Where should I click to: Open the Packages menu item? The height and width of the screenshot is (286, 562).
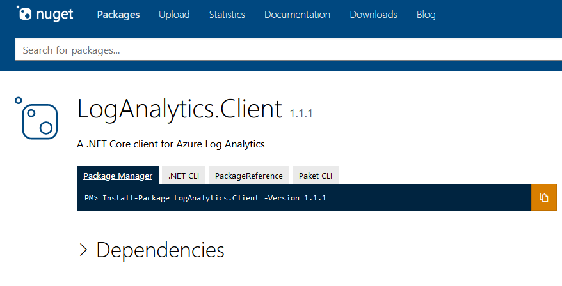pos(118,15)
